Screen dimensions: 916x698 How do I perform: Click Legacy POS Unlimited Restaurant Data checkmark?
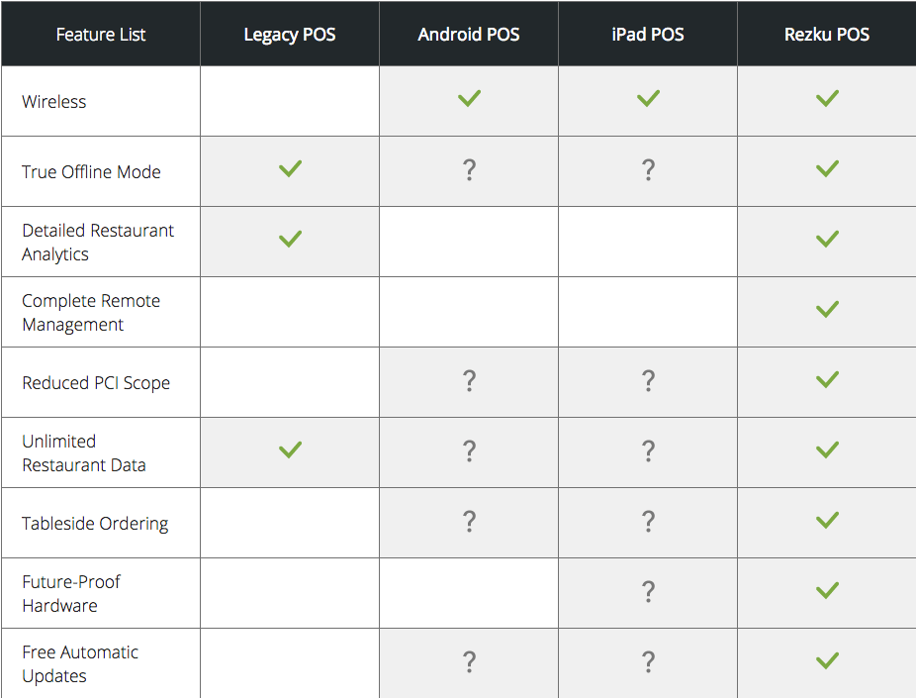[x=290, y=449]
